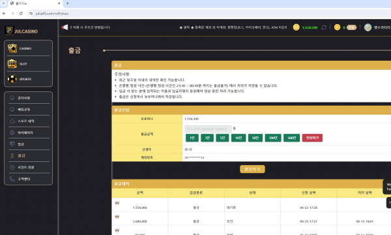The image size is (391, 235).
Task: Click the browser address bar URL
Action: point(52,14)
